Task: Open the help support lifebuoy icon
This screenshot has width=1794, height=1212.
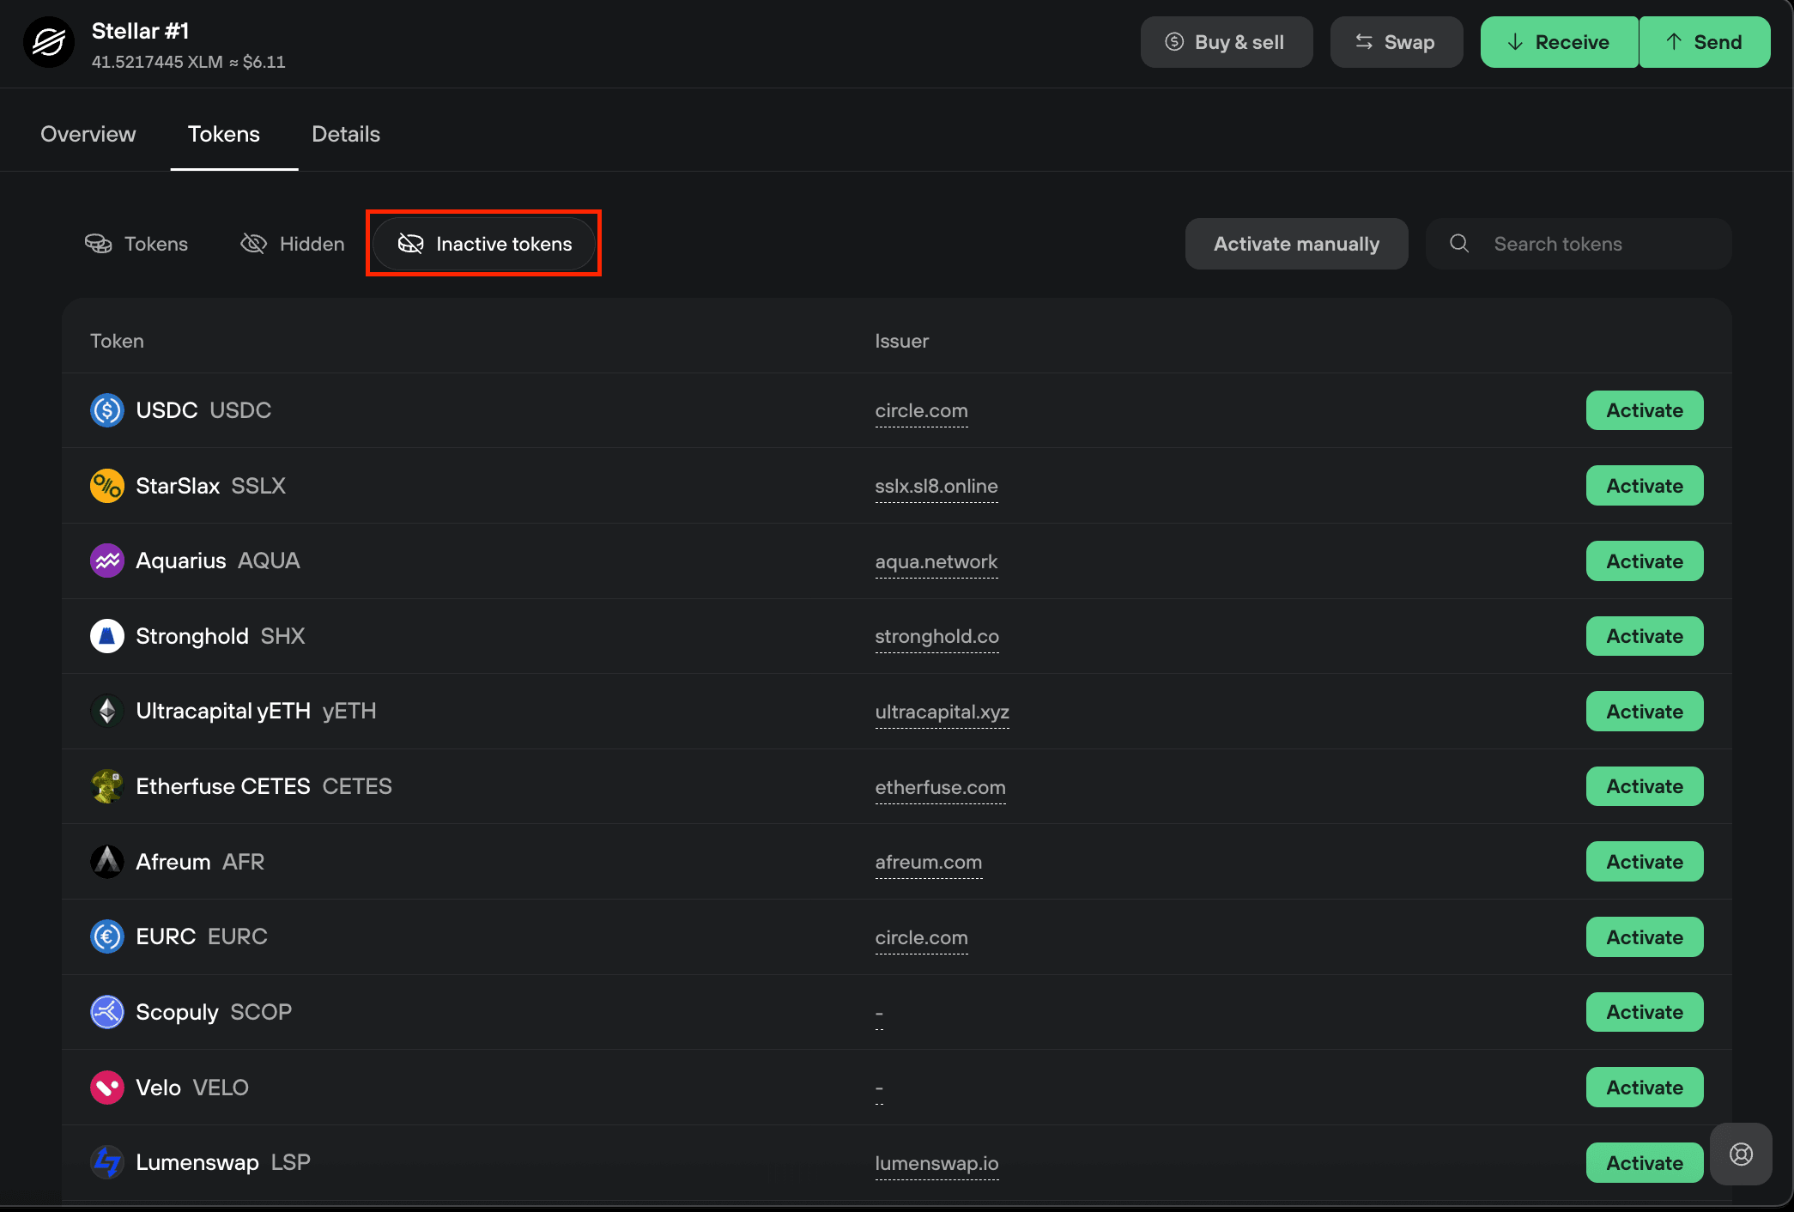Action: click(1741, 1154)
